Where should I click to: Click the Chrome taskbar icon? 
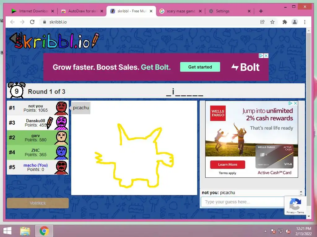pyautogui.click(x=44, y=231)
